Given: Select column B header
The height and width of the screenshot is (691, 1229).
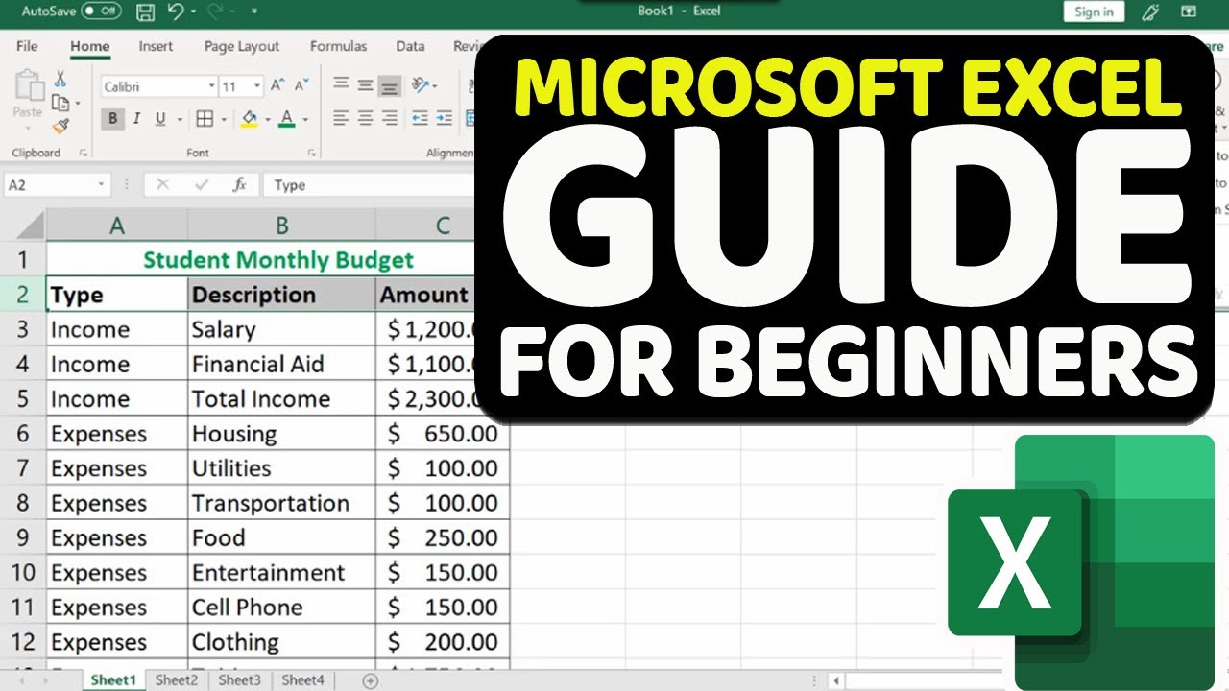Looking at the screenshot, I should (281, 226).
